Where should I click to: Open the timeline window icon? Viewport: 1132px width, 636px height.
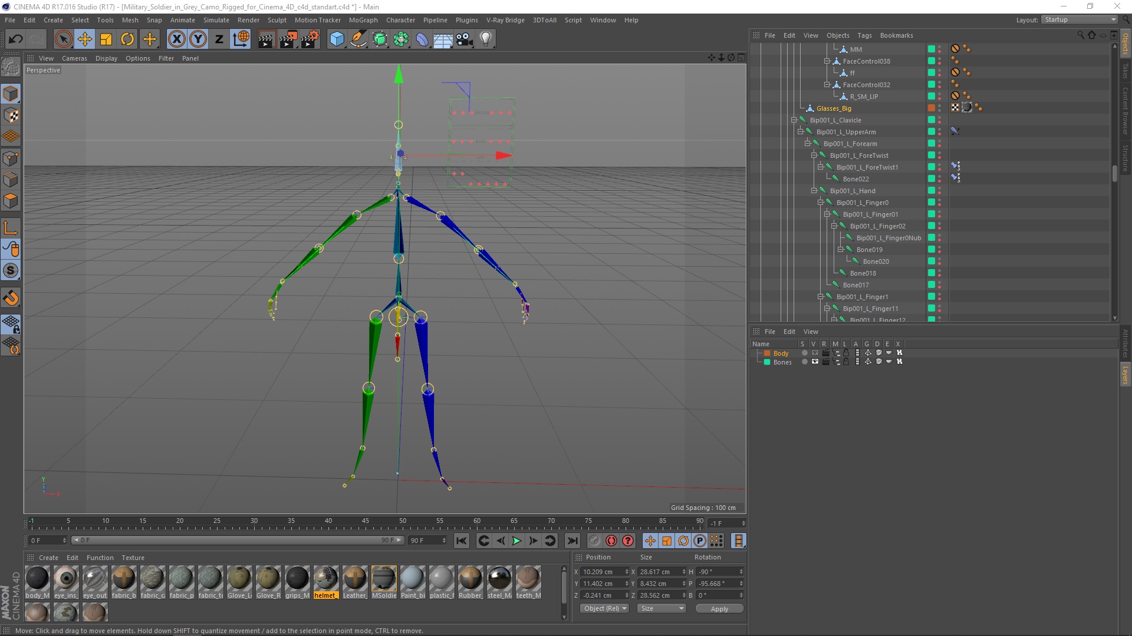pyautogui.click(x=738, y=541)
